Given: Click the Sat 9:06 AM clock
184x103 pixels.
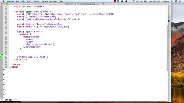Looking at the screenshot, I should pos(154,1).
